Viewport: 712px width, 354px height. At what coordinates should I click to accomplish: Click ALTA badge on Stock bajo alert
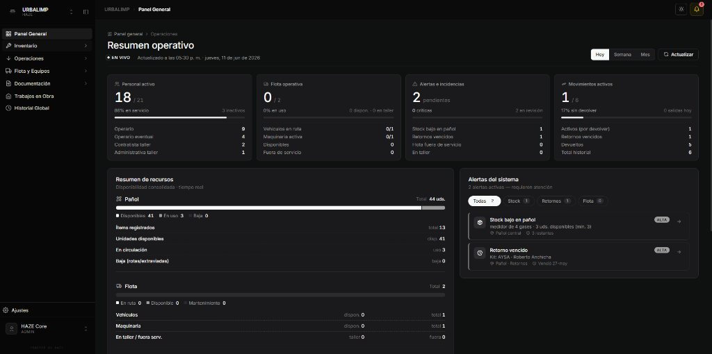[x=662, y=220]
